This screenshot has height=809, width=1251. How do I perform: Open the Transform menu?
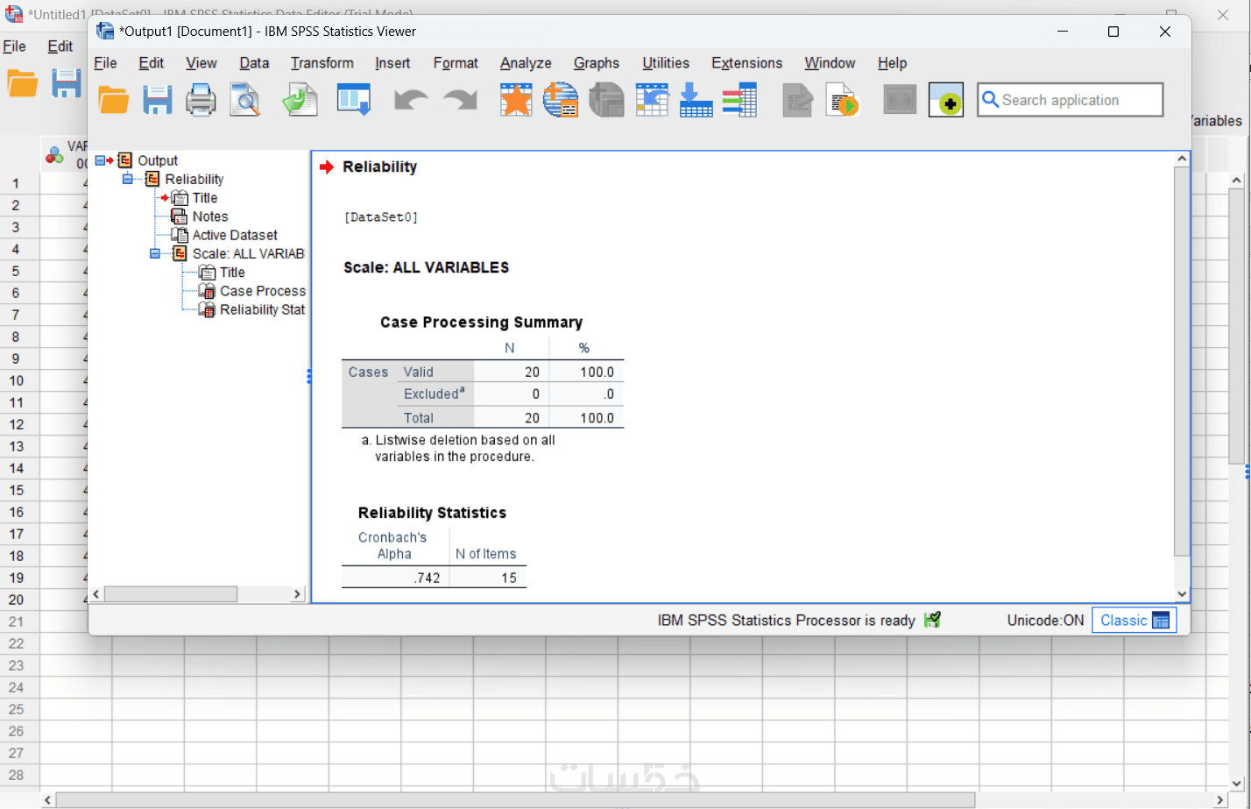[x=322, y=63]
